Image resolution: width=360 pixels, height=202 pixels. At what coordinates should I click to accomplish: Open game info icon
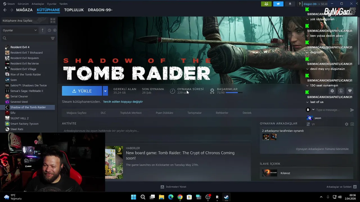(341, 91)
